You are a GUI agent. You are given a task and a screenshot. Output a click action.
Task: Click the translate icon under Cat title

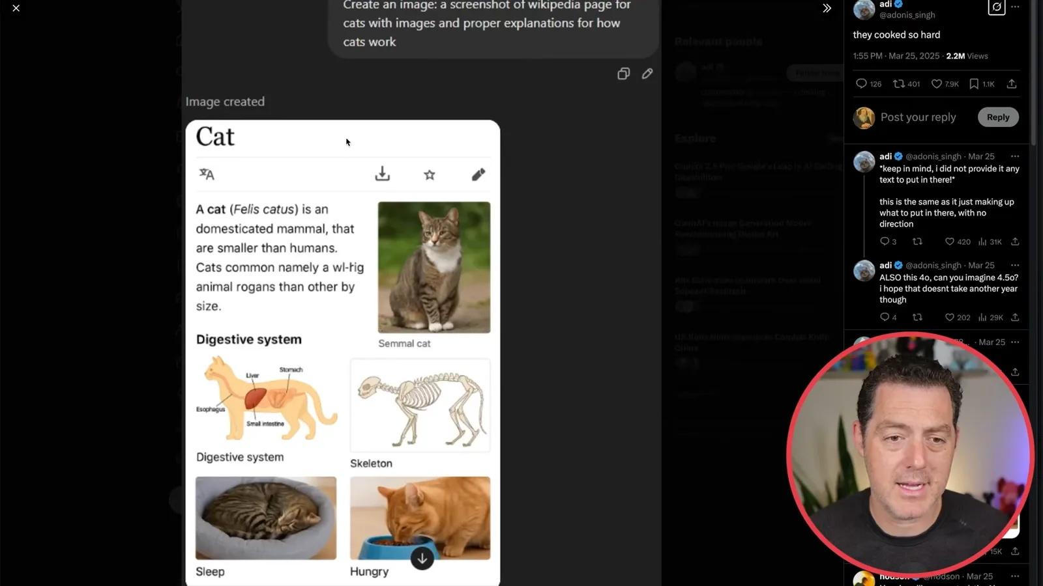(x=207, y=174)
